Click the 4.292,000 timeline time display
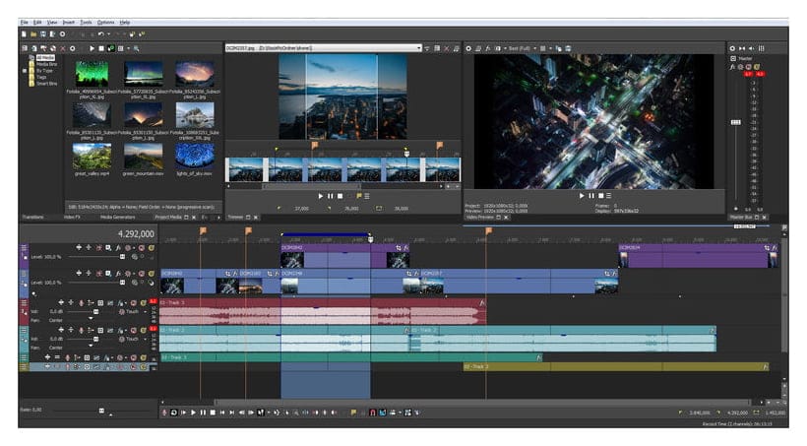The image size is (807, 446). point(136,233)
